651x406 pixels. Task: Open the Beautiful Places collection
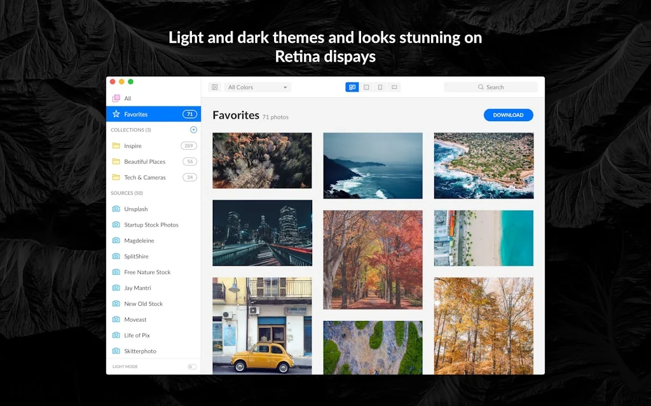pos(144,162)
